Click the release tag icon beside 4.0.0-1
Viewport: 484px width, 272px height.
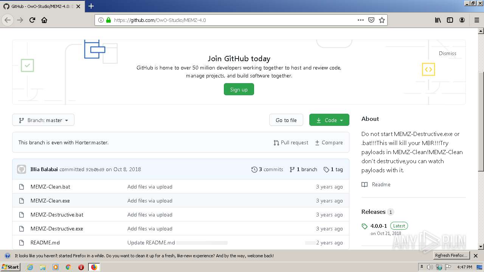(x=365, y=226)
